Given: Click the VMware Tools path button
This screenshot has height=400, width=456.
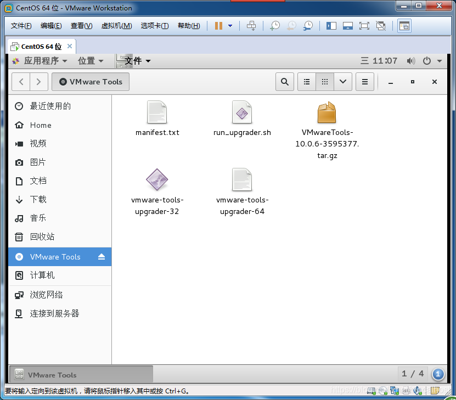Looking at the screenshot, I should coord(91,82).
